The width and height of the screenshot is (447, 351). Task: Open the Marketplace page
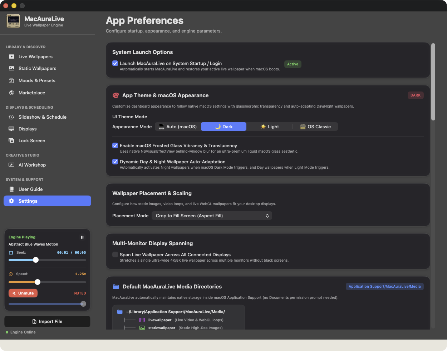(47, 93)
